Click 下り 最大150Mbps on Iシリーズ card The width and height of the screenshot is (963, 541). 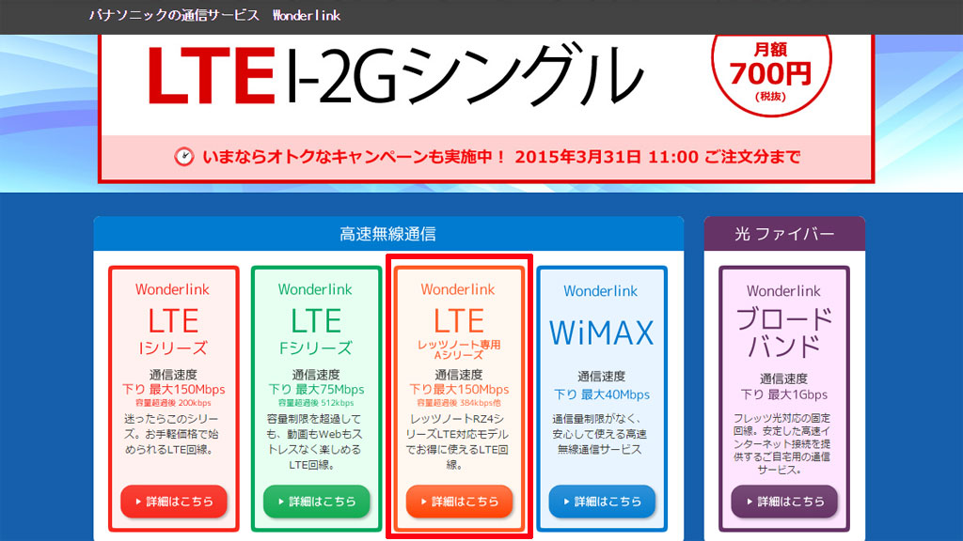(173, 390)
